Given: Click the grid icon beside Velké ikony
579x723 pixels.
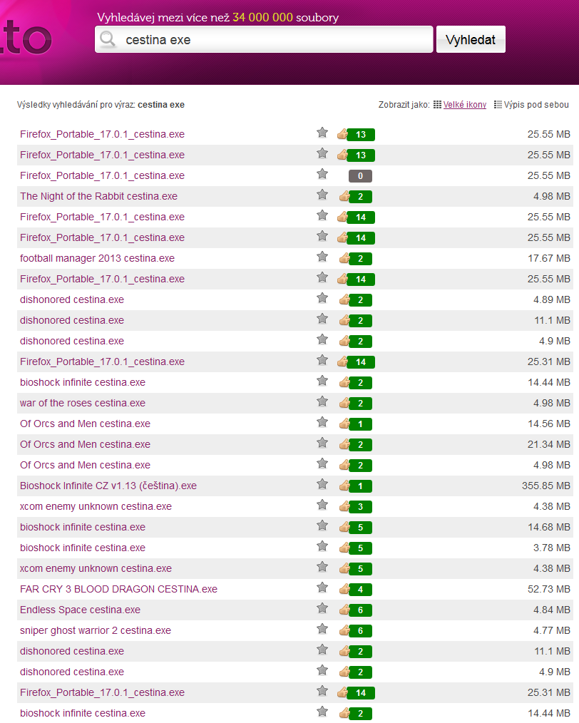Looking at the screenshot, I should [437, 105].
